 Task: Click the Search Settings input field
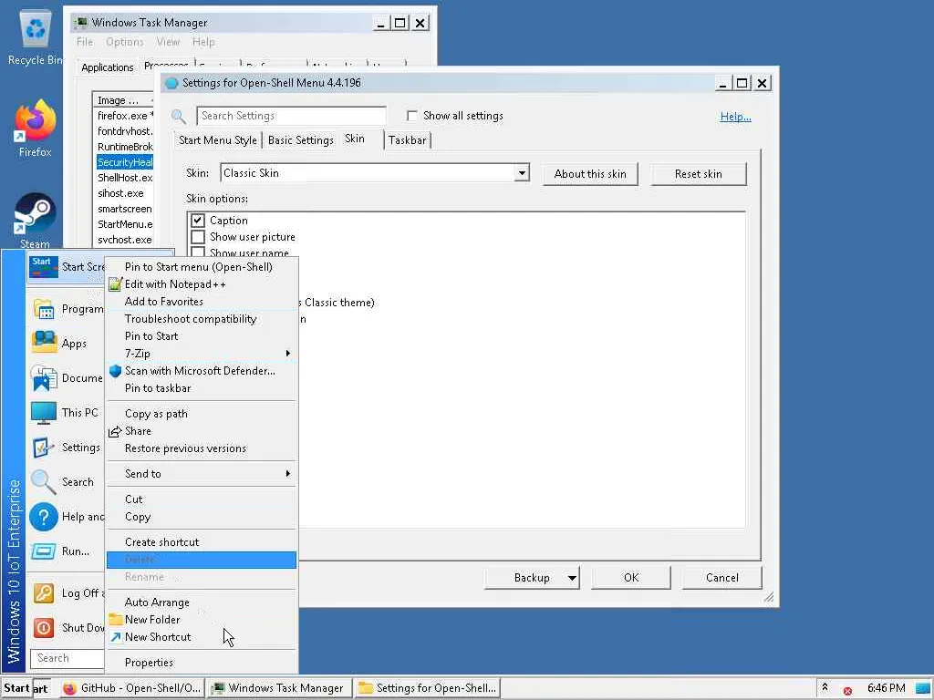pos(291,116)
